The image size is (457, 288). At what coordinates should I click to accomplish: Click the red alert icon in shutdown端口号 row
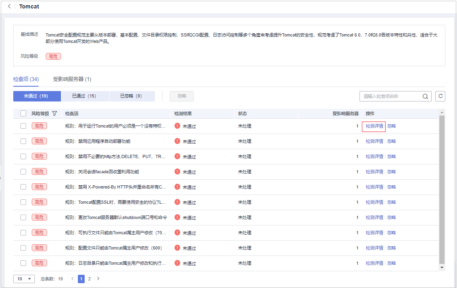[x=177, y=217]
